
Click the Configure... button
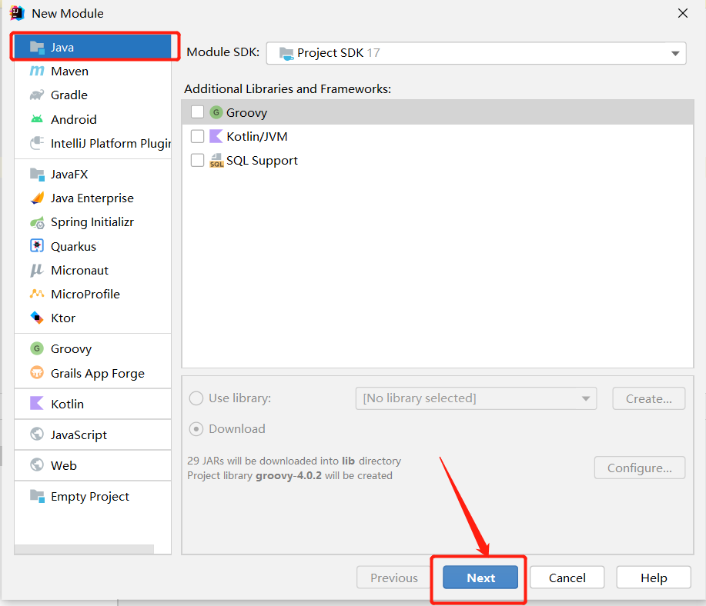(x=640, y=468)
